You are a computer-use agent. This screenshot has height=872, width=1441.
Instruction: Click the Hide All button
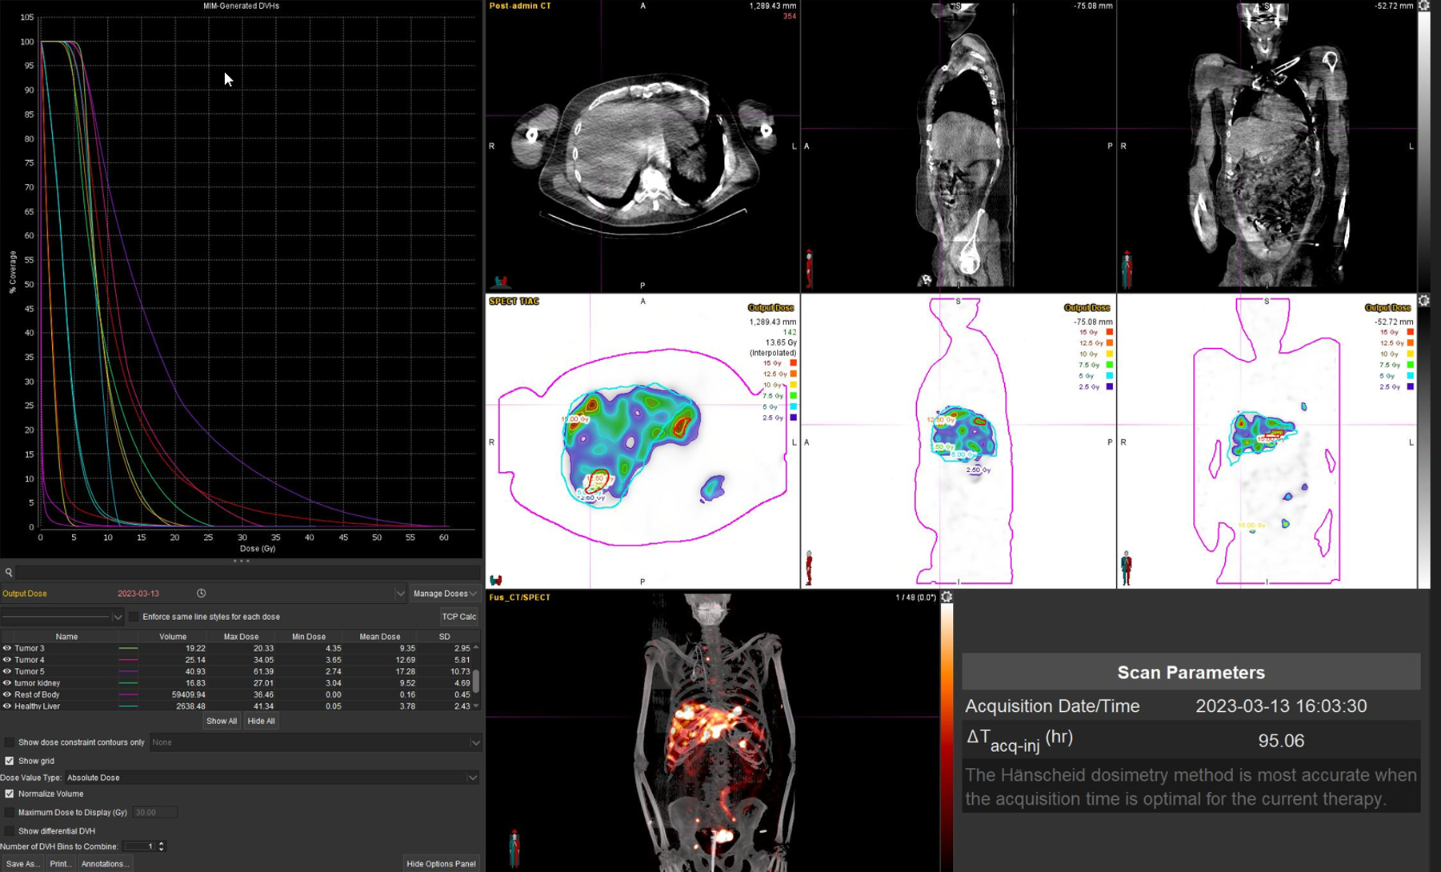click(261, 721)
